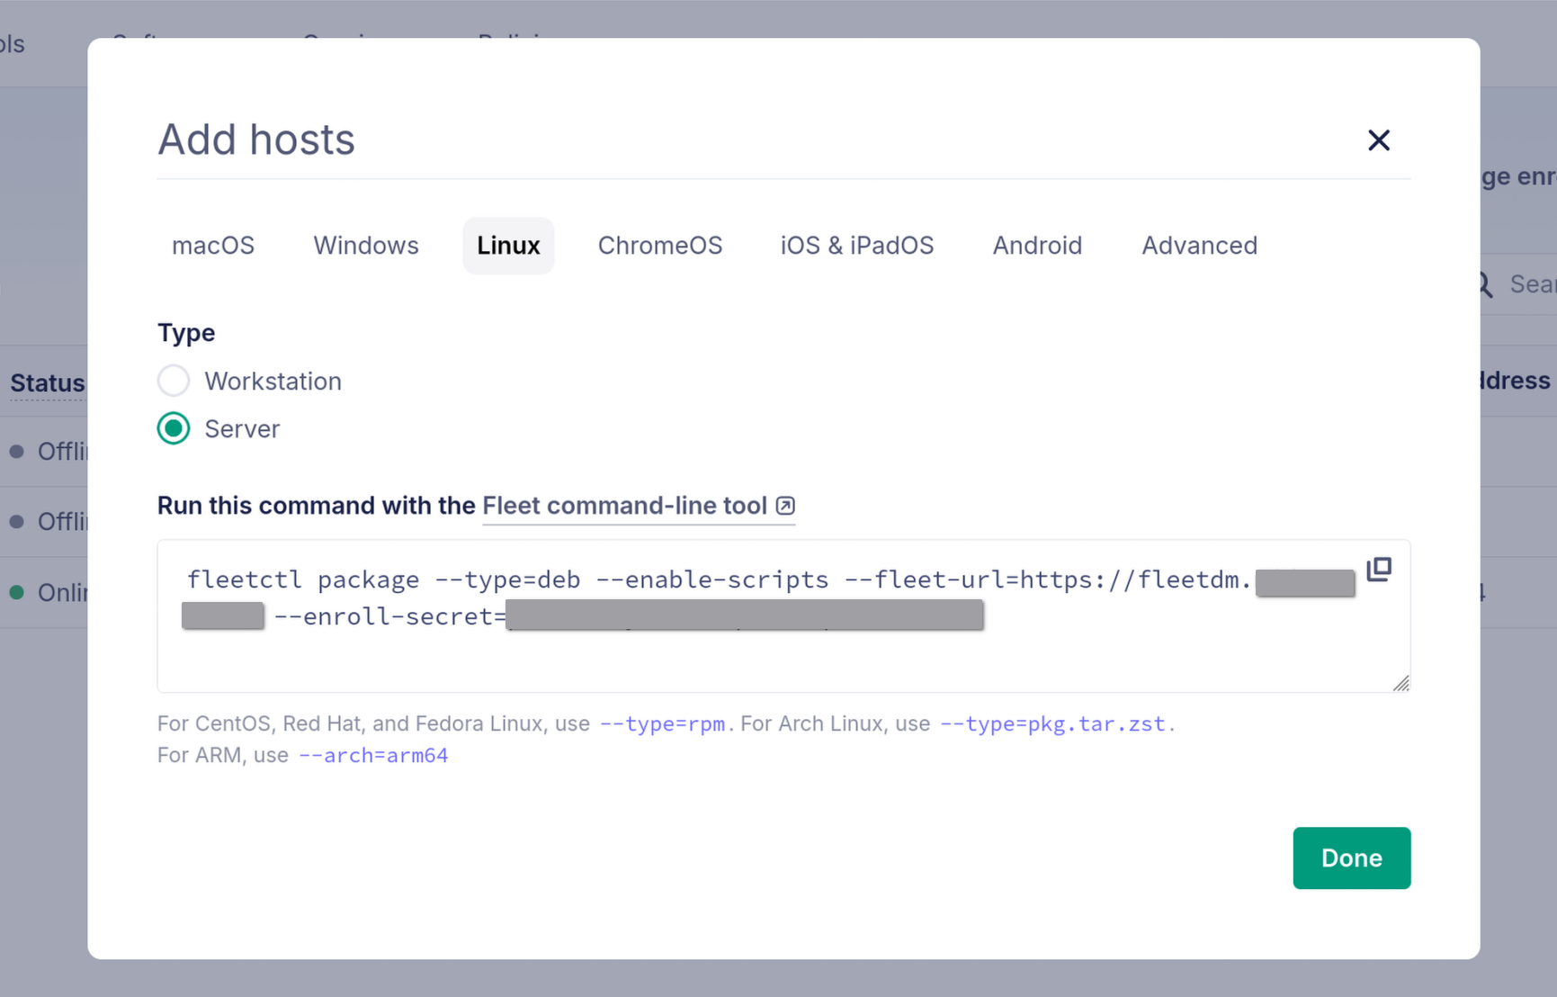
Task: Switch to the Windows tab
Action: click(x=365, y=246)
